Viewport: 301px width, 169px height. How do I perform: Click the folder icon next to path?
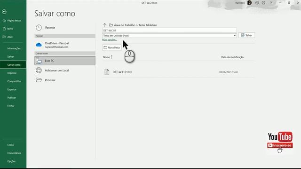coord(111,25)
